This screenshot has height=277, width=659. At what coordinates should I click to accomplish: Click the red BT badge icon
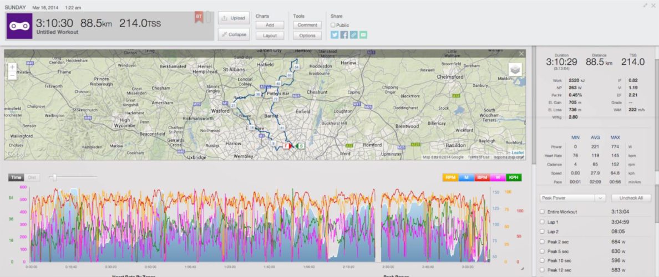[x=198, y=18]
